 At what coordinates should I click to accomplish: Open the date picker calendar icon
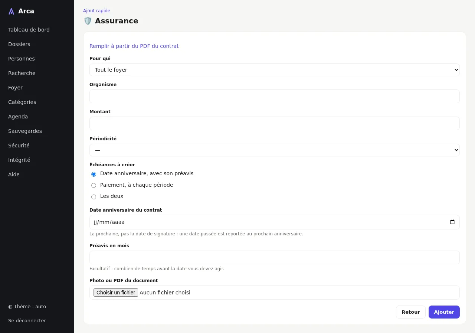452,222
